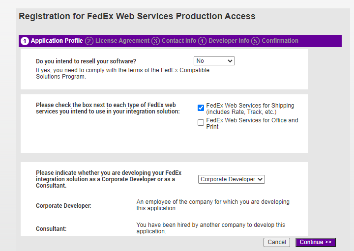Click the step 1 circle icon
Image resolution: width=354 pixels, height=251 pixels.
[x=25, y=41]
